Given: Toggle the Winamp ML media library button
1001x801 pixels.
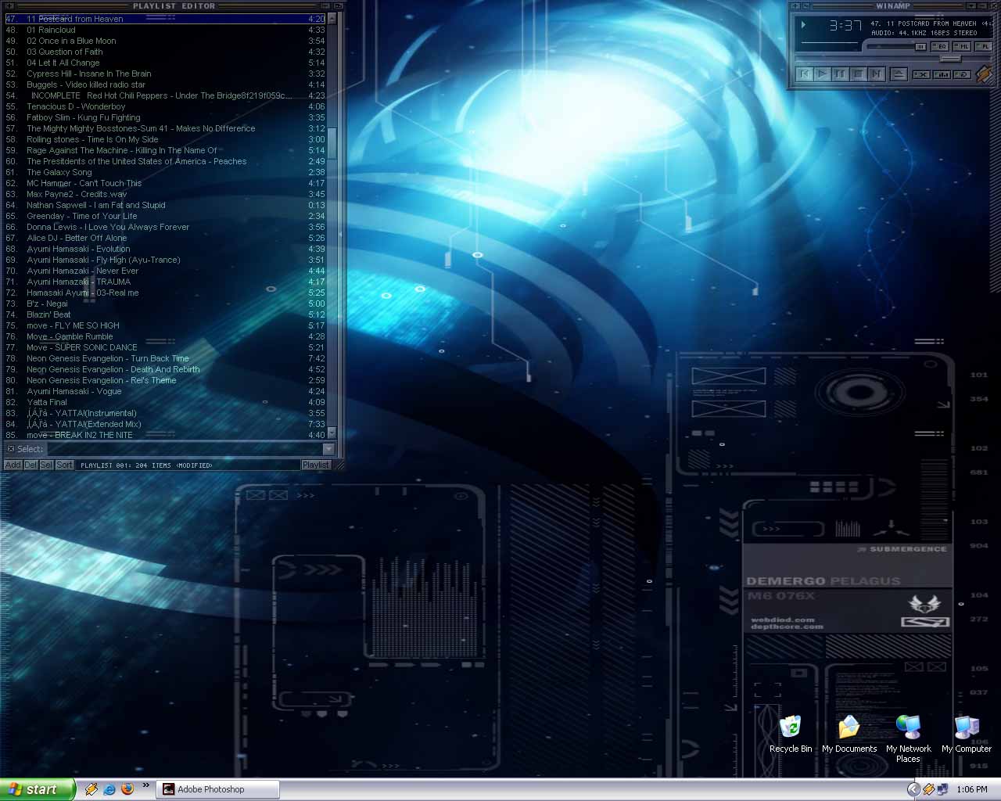Looking at the screenshot, I should click(963, 47).
